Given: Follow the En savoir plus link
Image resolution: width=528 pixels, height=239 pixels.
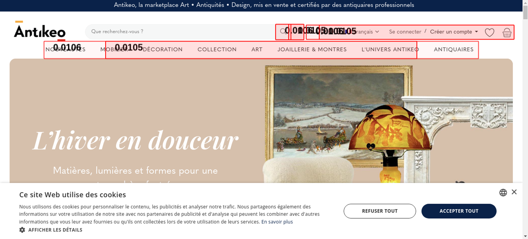Looking at the screenshot, I should [277, 222].
